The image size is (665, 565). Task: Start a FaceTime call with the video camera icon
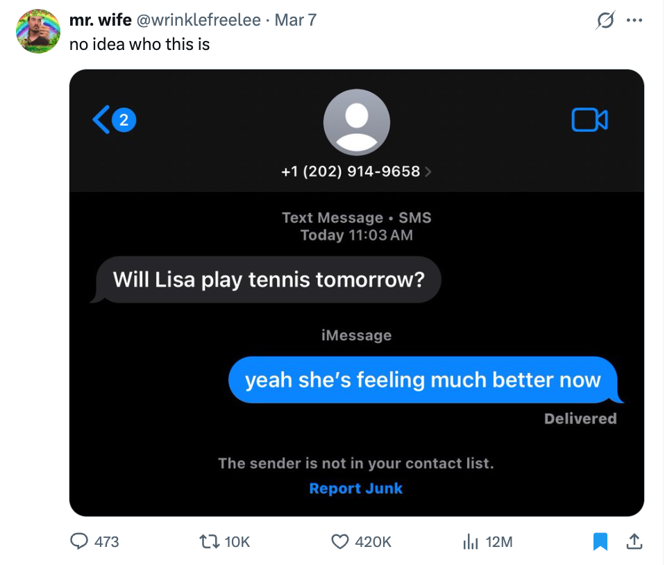(x=589, y=119)
